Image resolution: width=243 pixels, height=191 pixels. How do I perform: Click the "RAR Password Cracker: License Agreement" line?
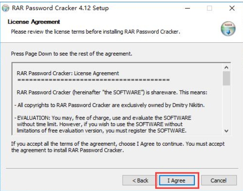click(68, 73)
